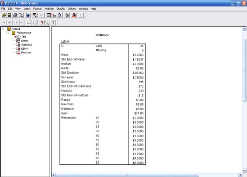This screenshot has height=177, width=247.
Task: Click the Export toolbar icon
Action: pos(28,15)
